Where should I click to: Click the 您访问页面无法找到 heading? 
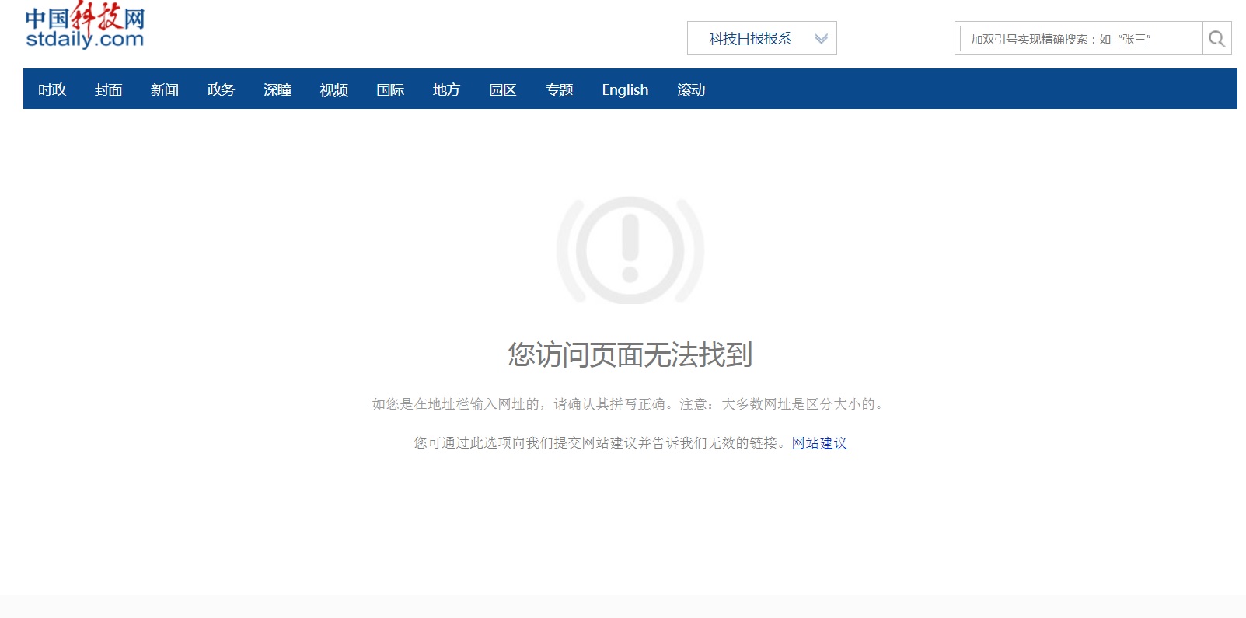coord(630,354)
